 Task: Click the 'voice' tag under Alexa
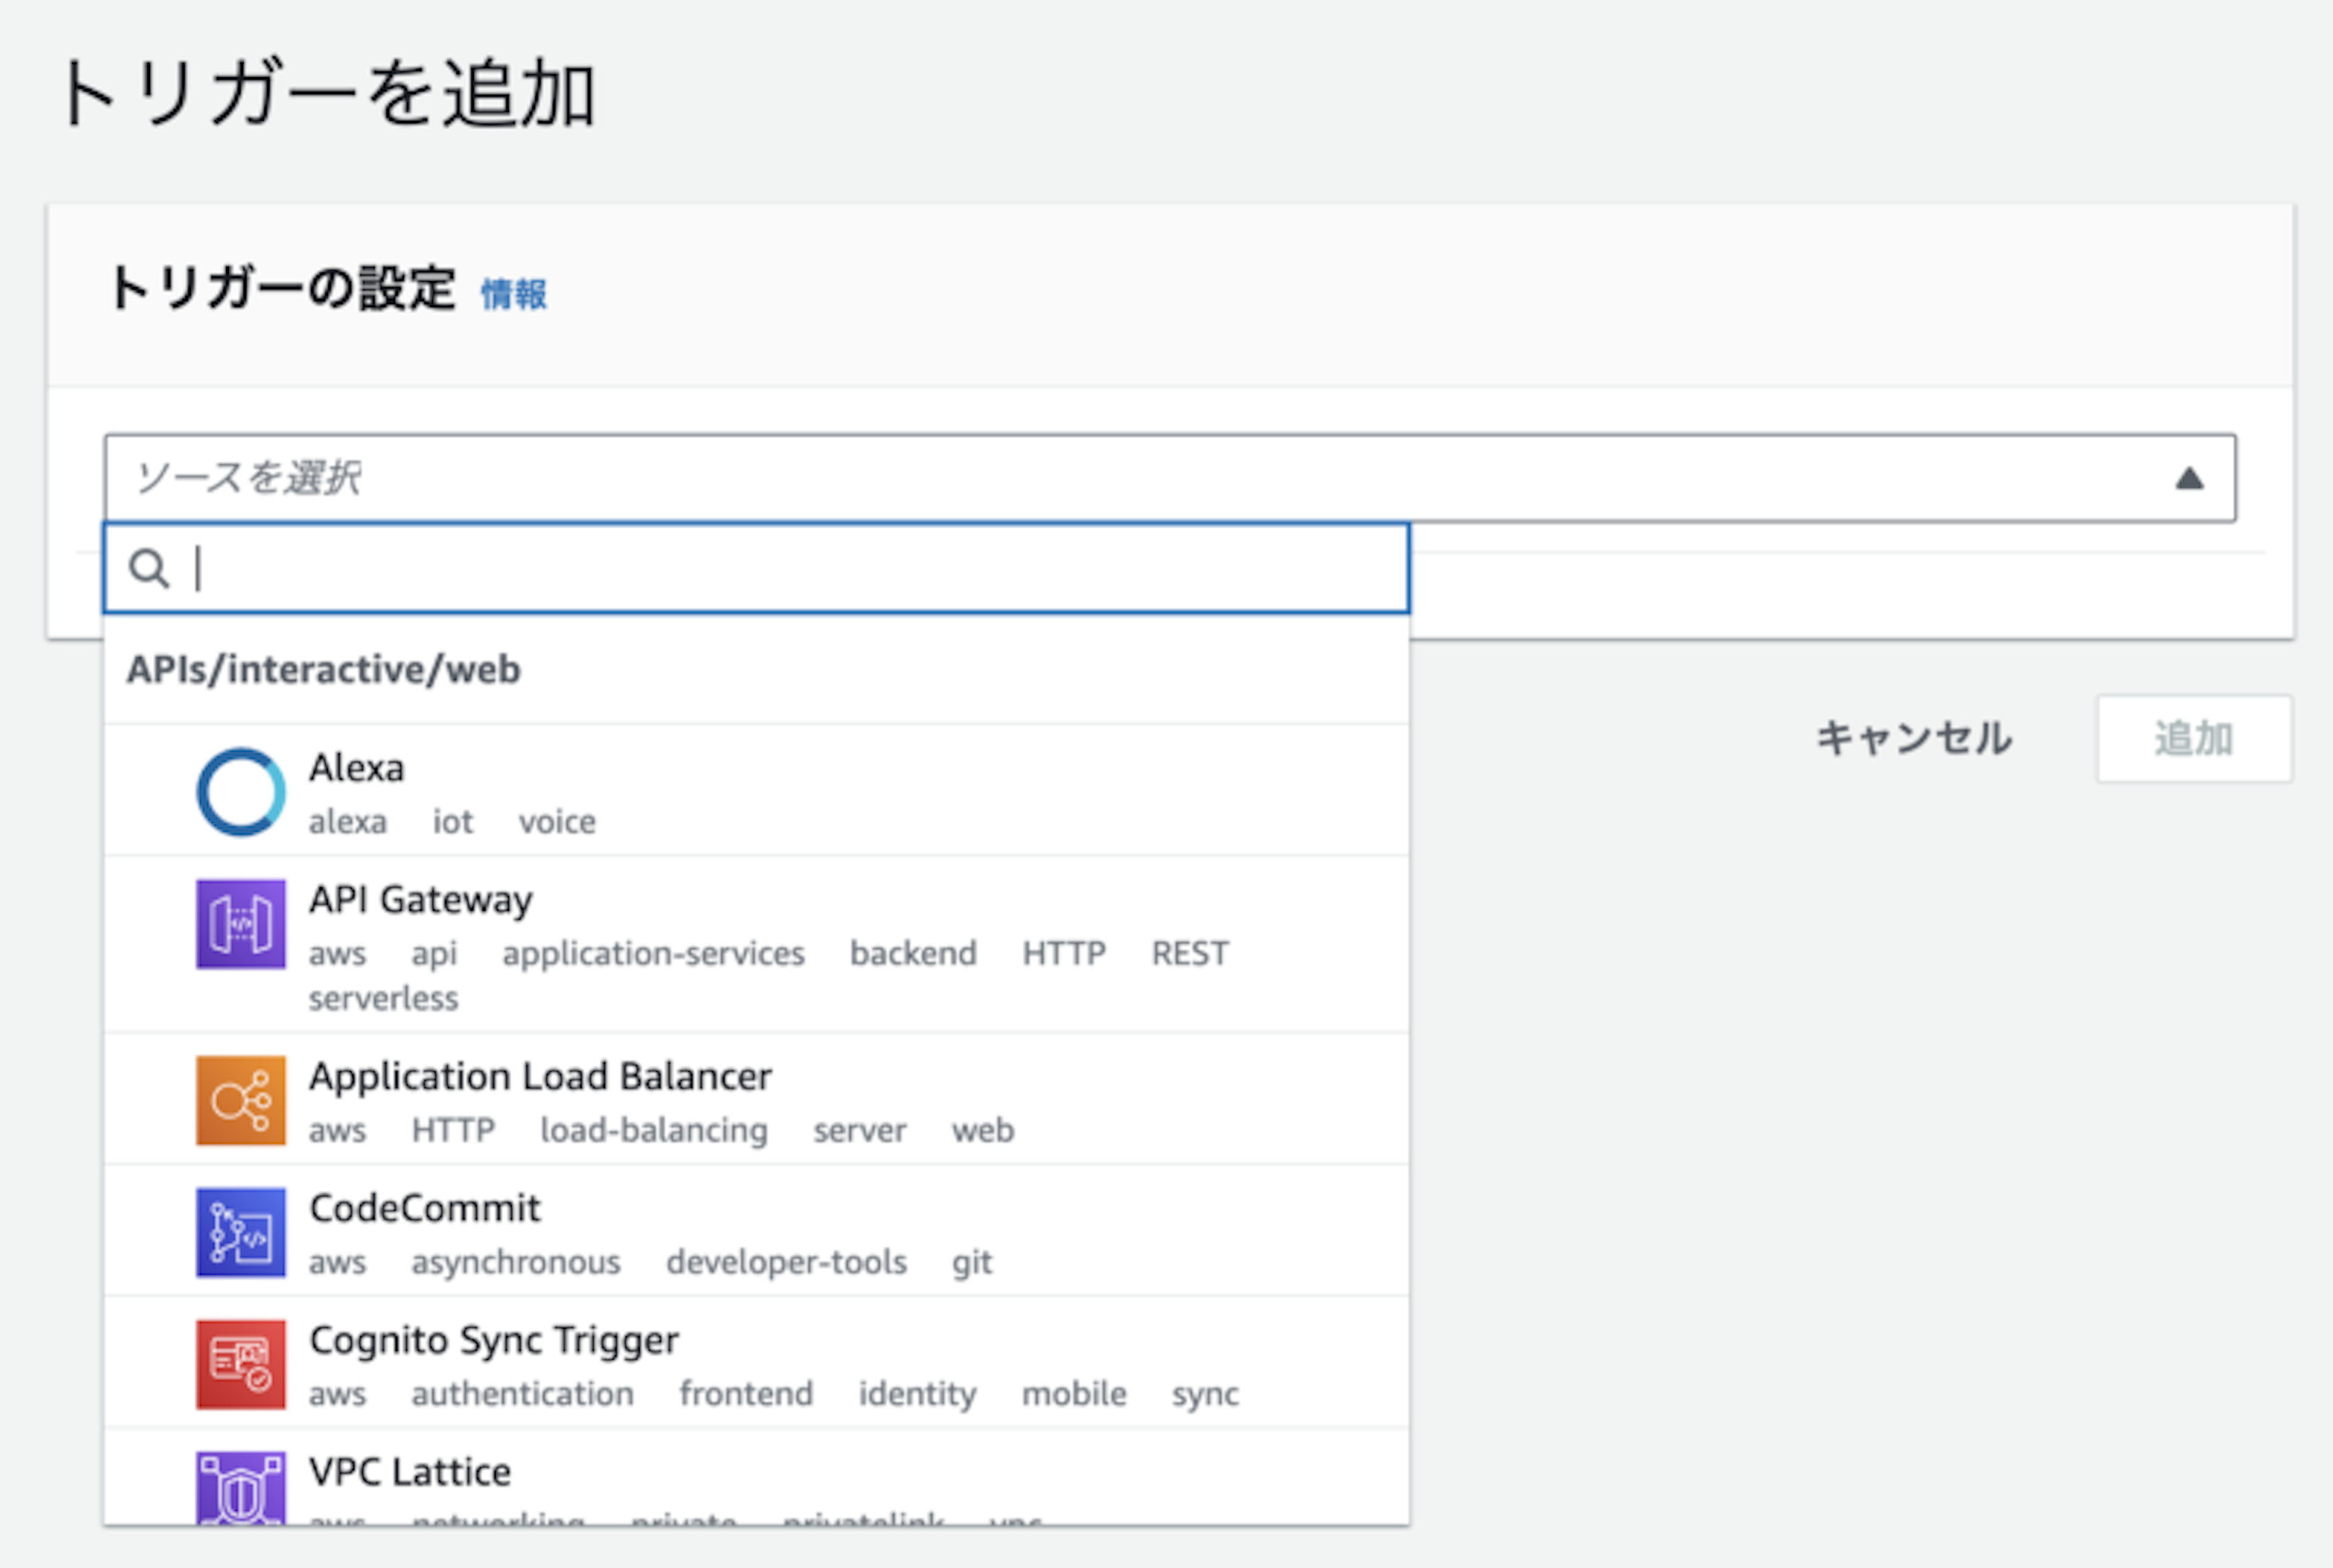(x=557, y=822)
